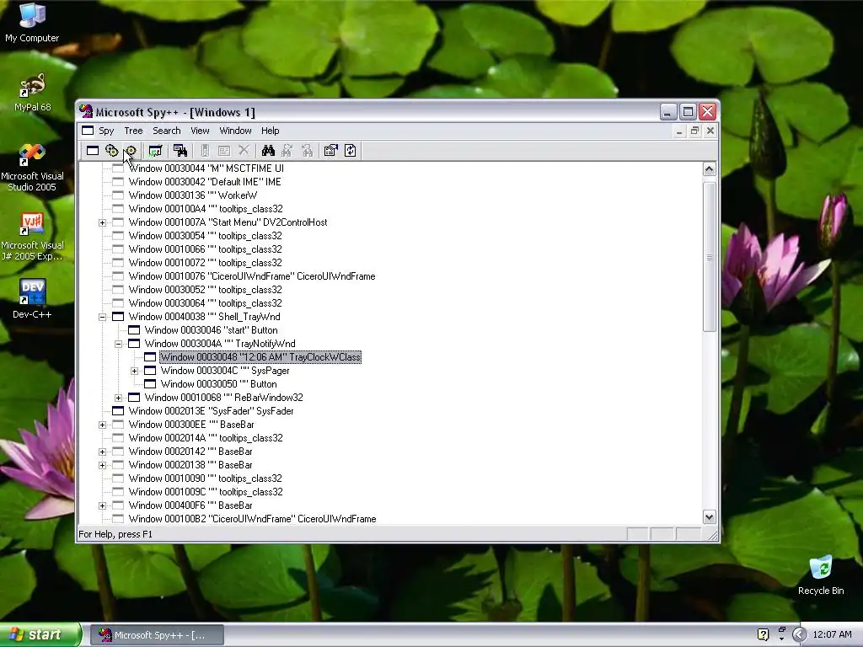The width and height of the screenshot is (863, 647).
Task: Collapse the Shell_TrayWnd node
Action: tap(102, 317)
